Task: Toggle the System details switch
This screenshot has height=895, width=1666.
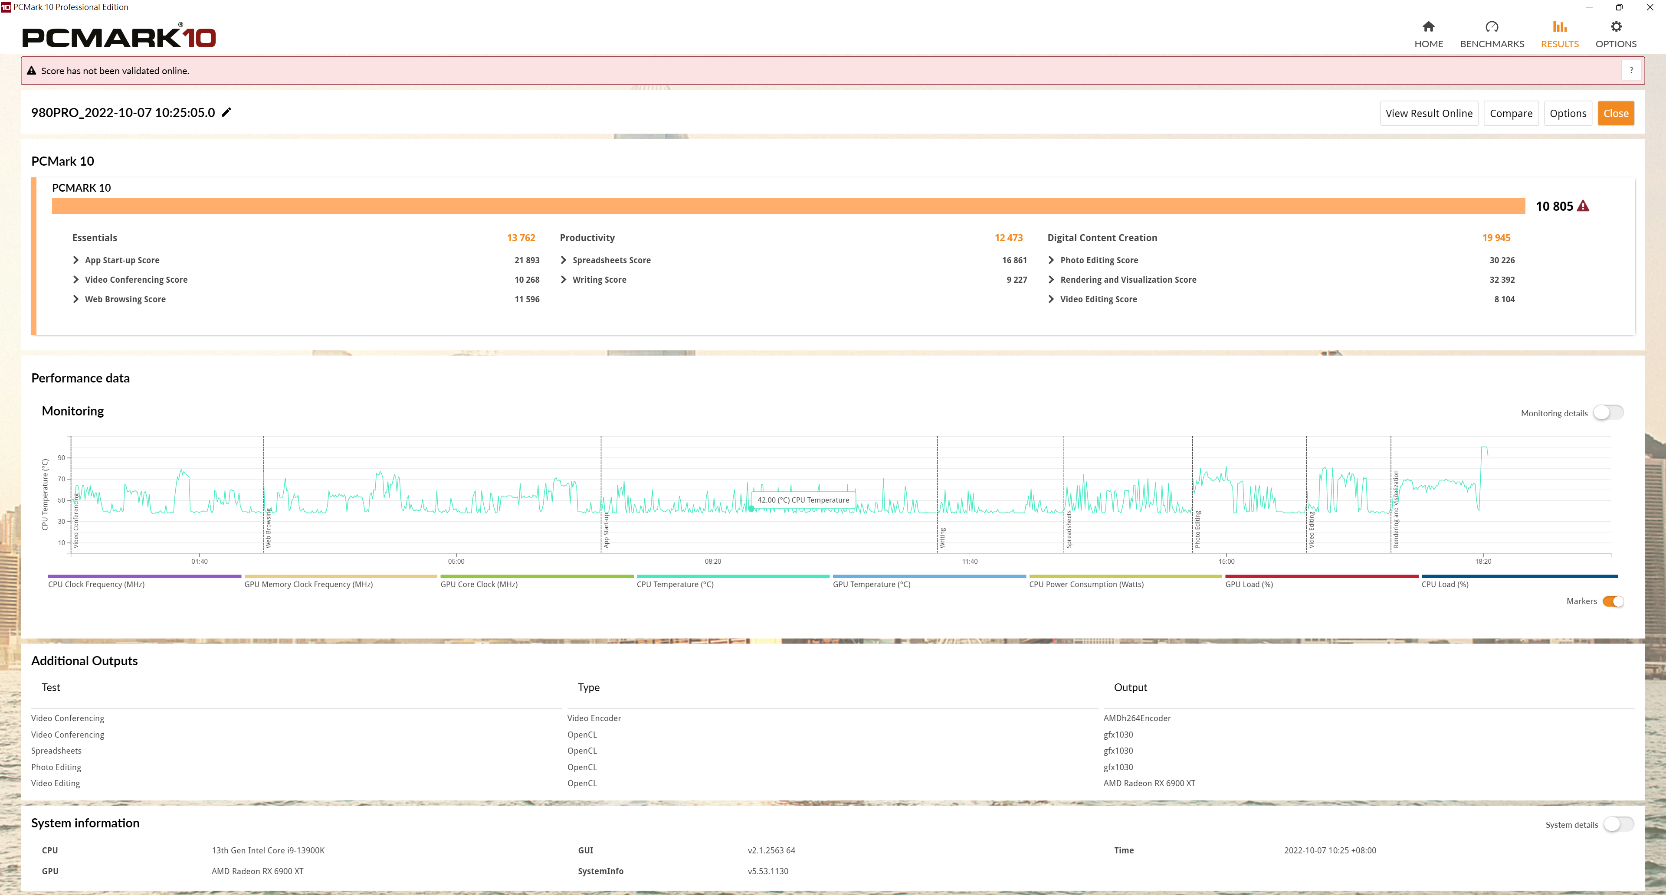Action: (1618, 824)
